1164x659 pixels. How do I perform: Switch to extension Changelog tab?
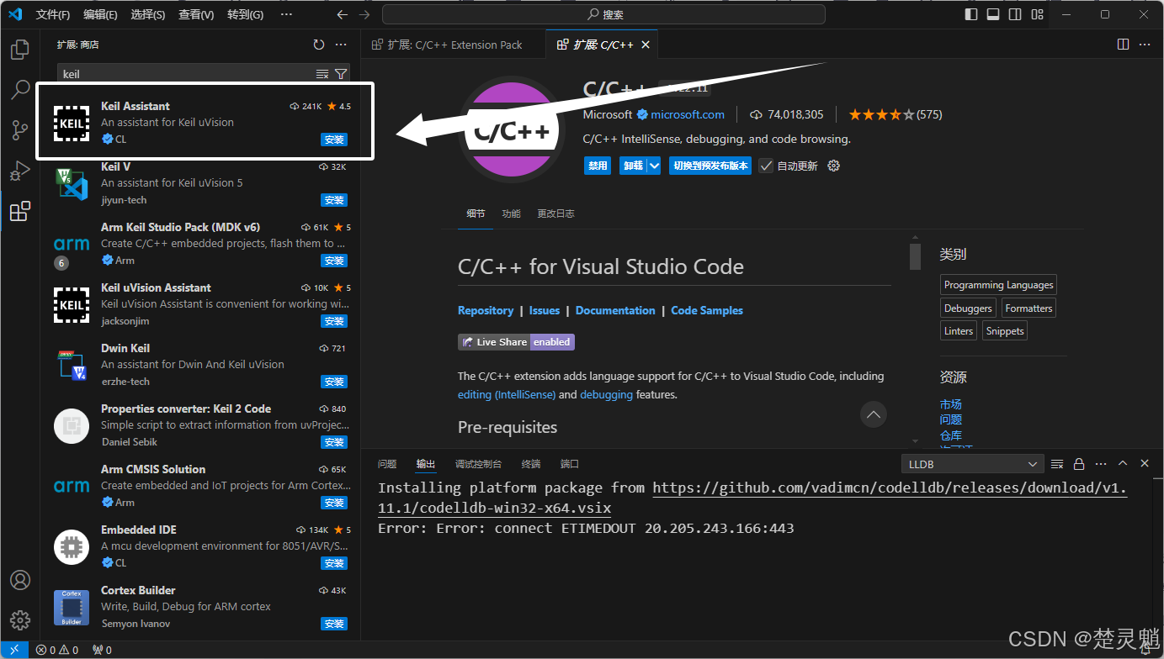tap(555, 214)
